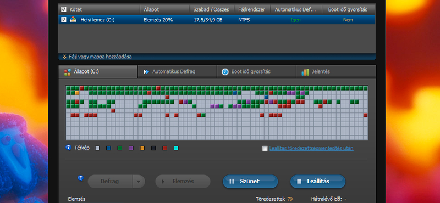Click the clock icon on Boot idő gyorsítás tab
This screenshot has width=440, height=203.
tap(225, 72)
